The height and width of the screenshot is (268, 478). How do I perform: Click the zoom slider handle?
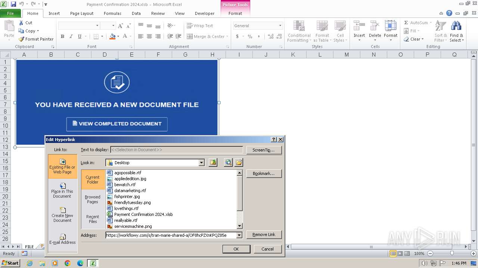(x=452, y=253)
